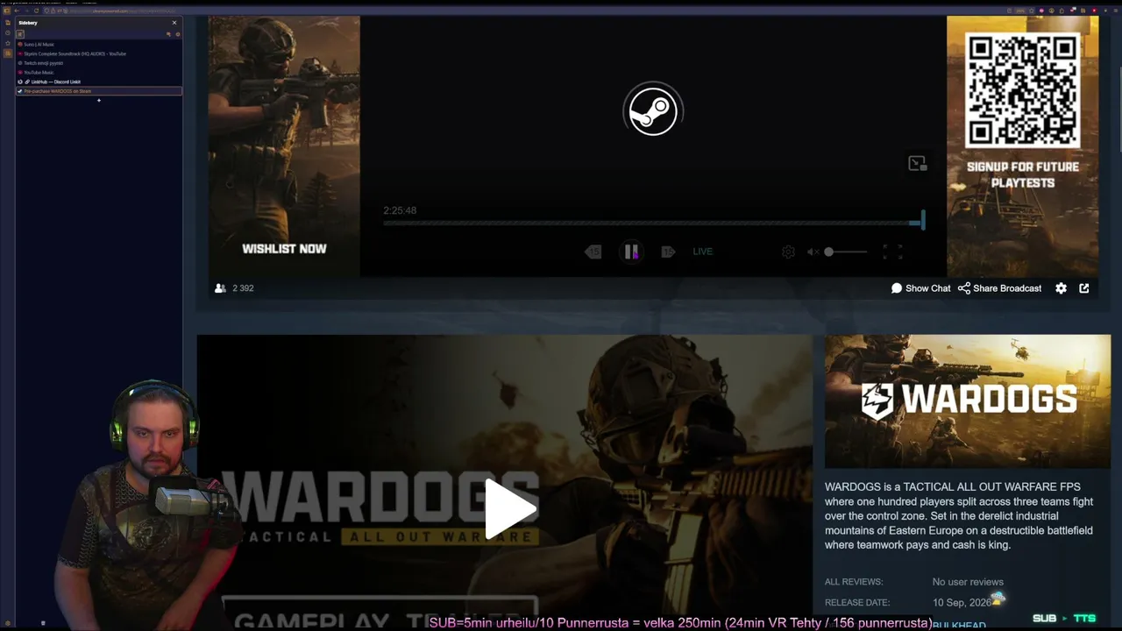Adjust the broadcast volume slider
This screenshot has height=631, width=1122.
[x=846, y=252]
